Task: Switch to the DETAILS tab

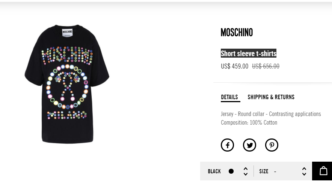Action: (229, 97)
